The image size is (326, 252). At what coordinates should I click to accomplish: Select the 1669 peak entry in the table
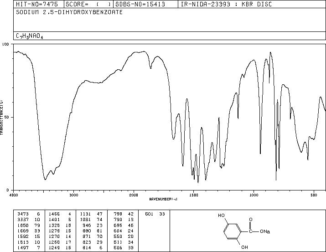coord(29,231)
